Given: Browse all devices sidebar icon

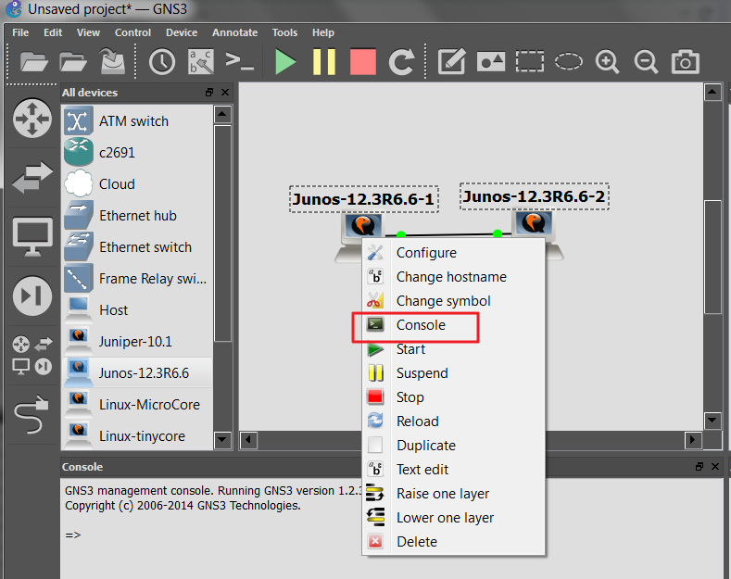Looking at the screenshot, I should 32,355.
